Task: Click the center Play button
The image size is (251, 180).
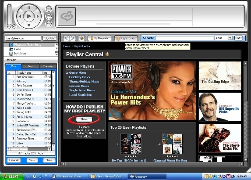Action: (x=29, y=16)
